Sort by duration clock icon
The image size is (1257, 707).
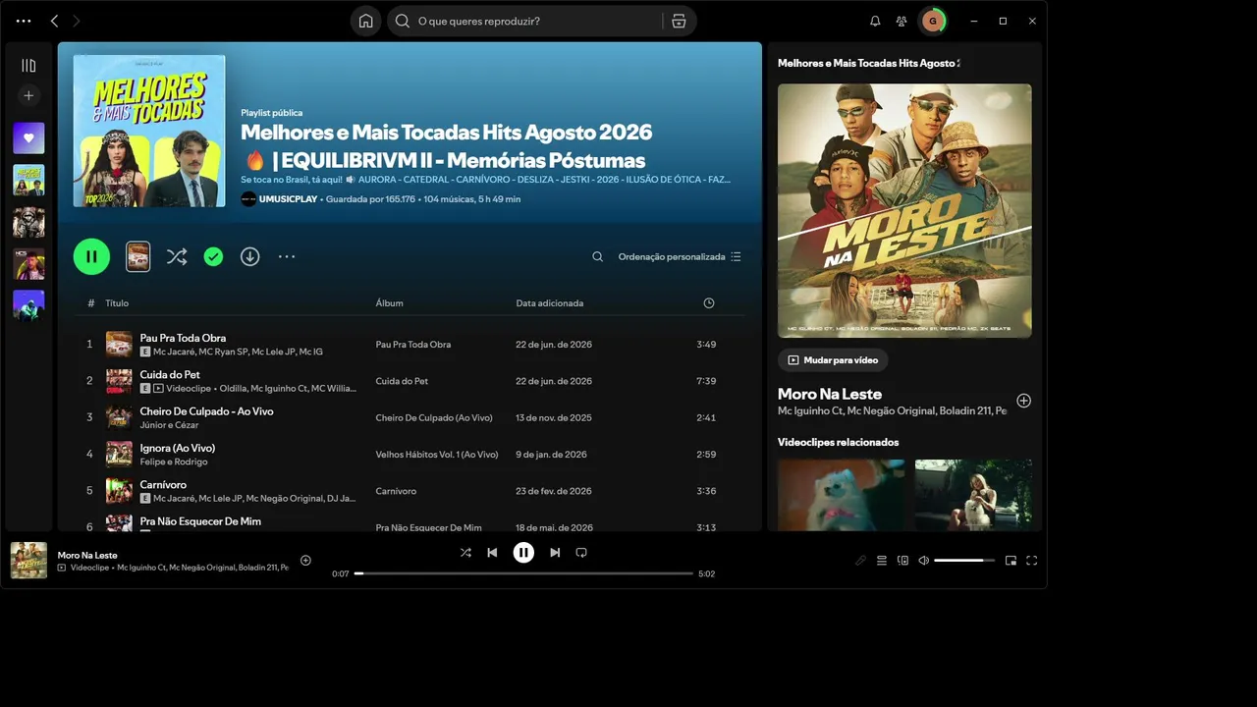[709, 303]
